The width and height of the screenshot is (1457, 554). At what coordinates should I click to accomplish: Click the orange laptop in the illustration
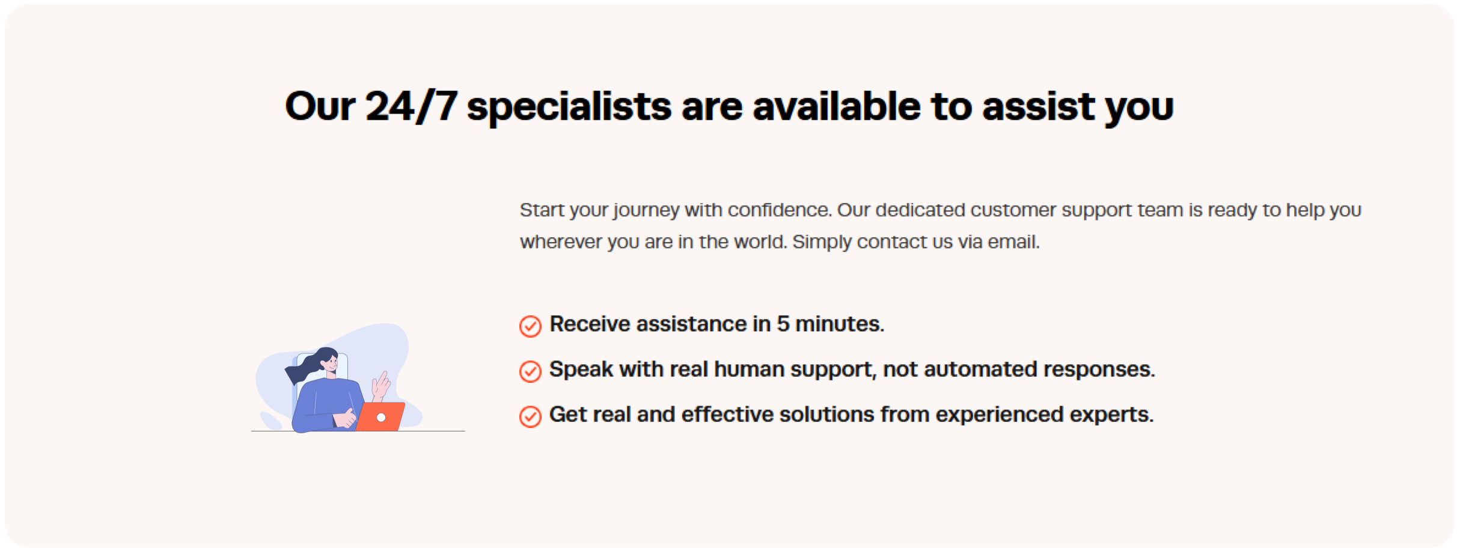coord(381,416)
